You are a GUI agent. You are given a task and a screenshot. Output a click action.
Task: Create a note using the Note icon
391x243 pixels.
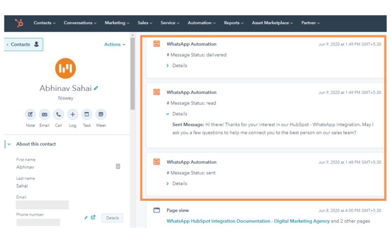30,114
